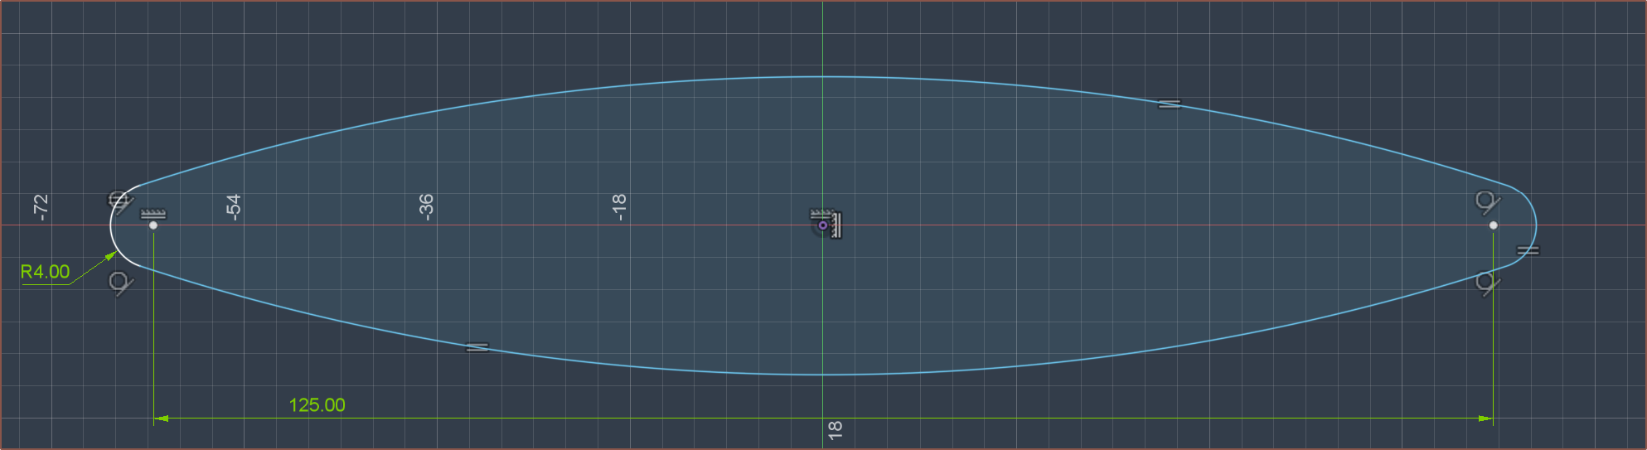Select the R4.00 radius dimension
1647x450 pixels.
coord(45,272)
